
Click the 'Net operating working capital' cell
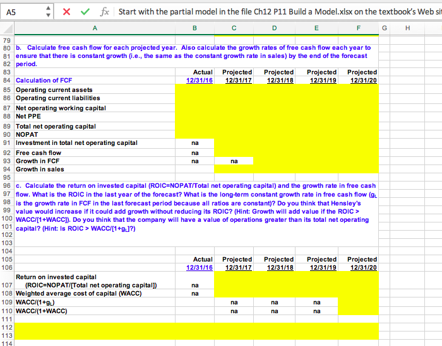pos(95,108)
